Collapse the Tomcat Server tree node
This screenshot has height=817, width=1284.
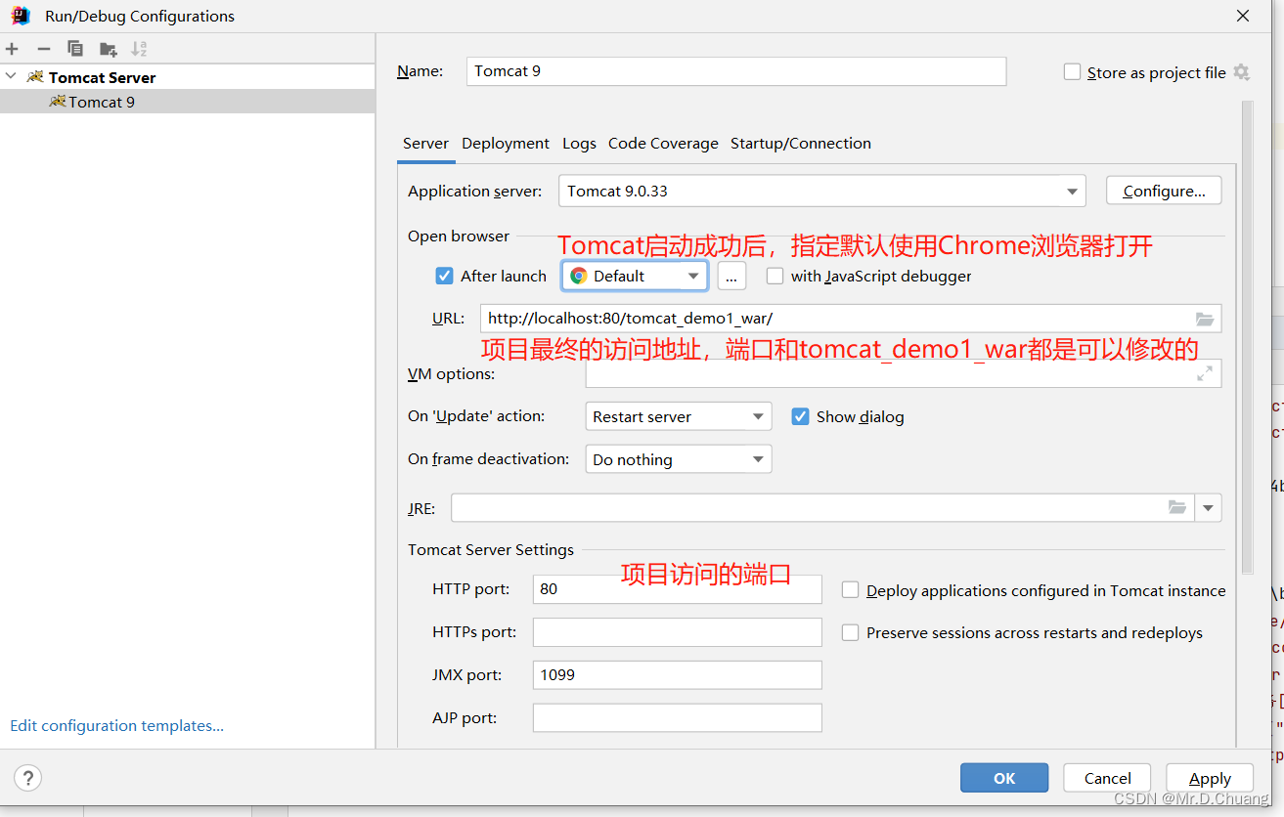pos(11,76)
